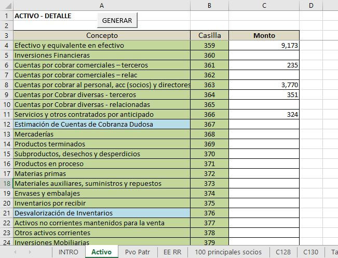Viewport: 338px width, 258px height.
Task: Open the 100 principales socios tab
Action: tap(228, 252)
